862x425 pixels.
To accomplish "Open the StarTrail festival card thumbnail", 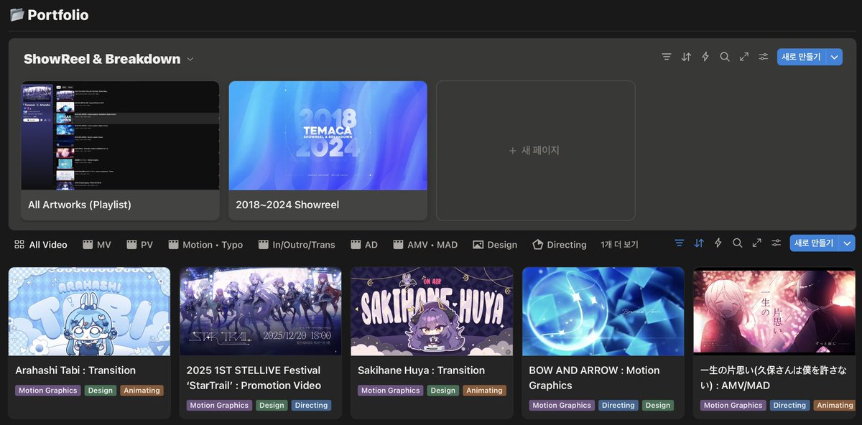I will [261, 312].
